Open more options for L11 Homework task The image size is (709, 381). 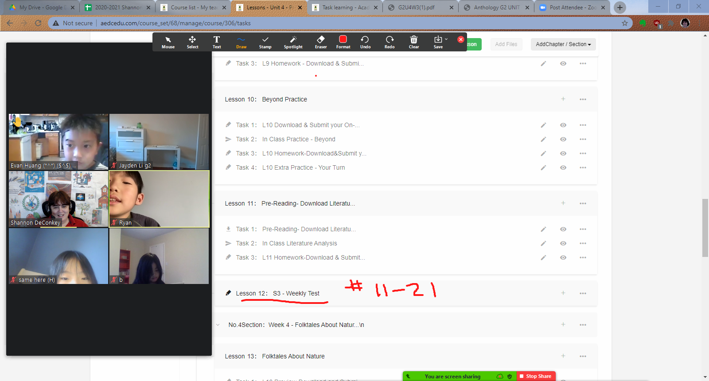tap(583, 258)
